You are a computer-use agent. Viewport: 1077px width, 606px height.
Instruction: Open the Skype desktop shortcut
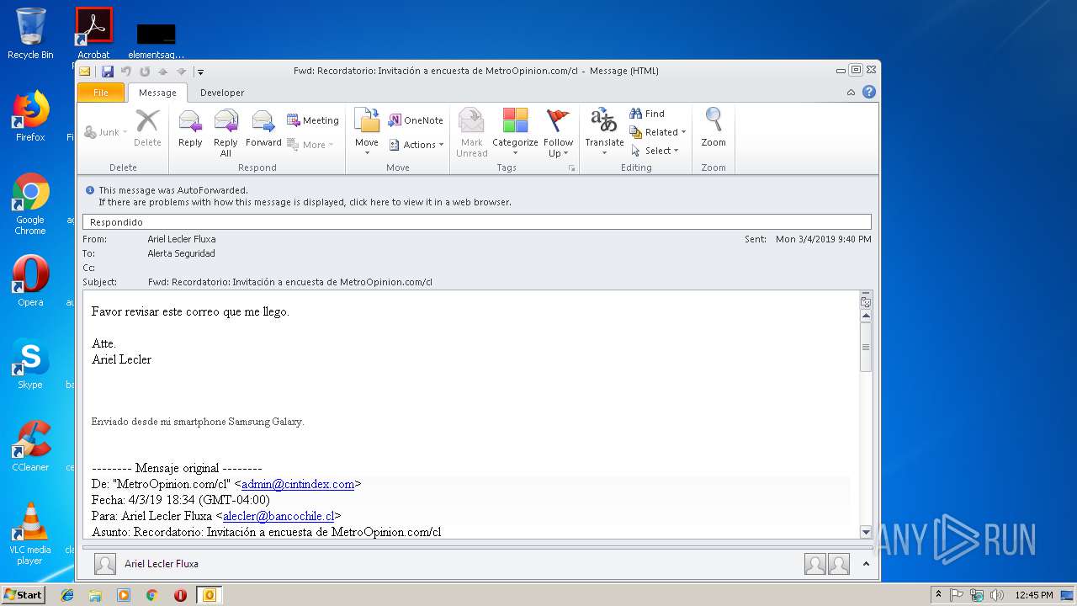coord(30,364)
